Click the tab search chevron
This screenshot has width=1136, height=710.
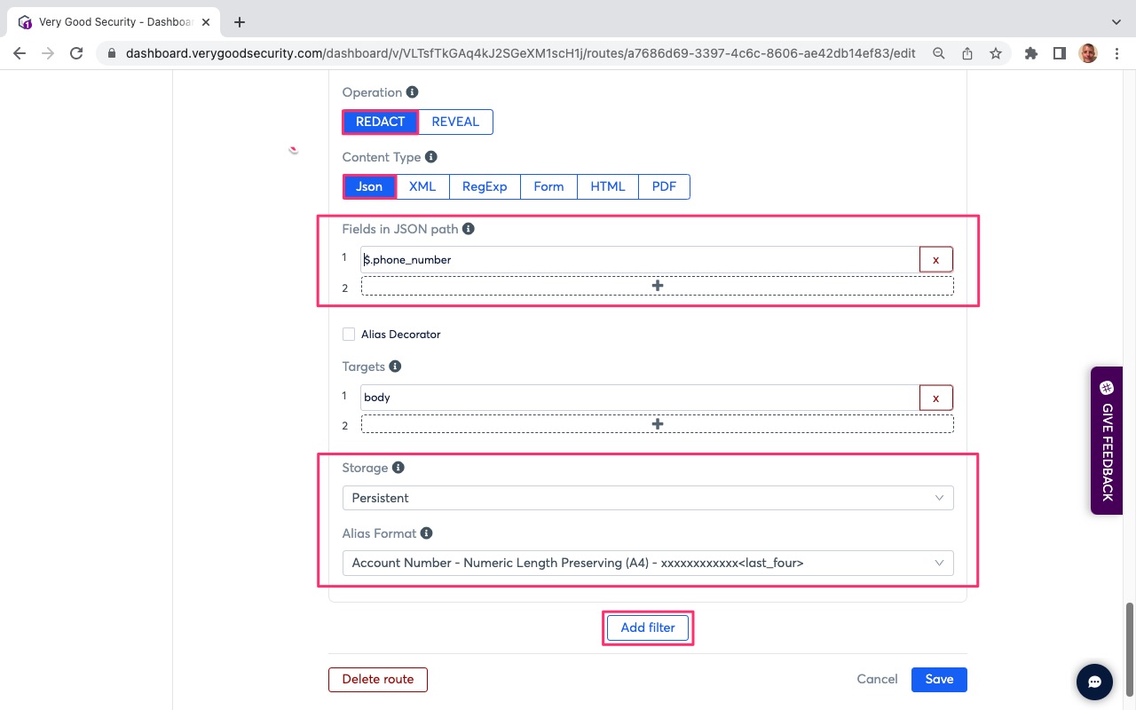[x=1116, y=22]
